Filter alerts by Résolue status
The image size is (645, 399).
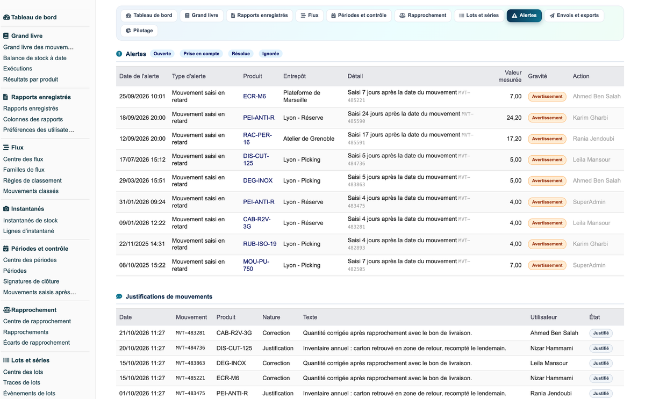pos(241,54)
